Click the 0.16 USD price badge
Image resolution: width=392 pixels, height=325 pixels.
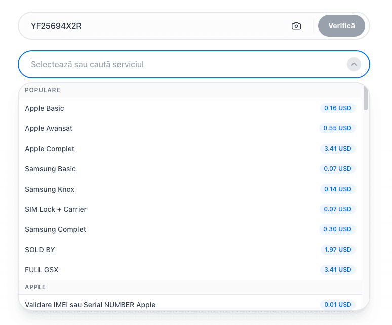tap(337, 108)
